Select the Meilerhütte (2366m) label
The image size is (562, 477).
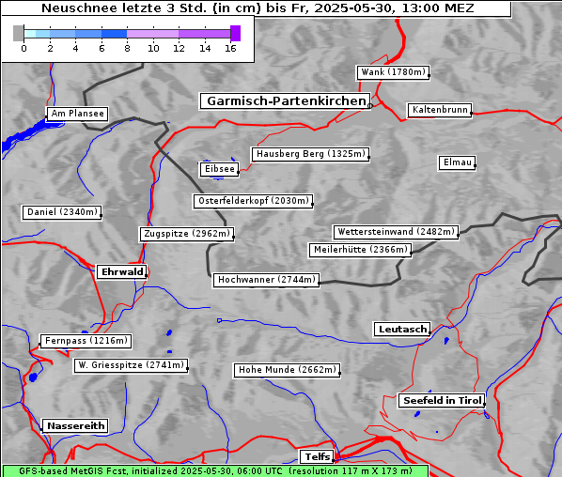361,250
